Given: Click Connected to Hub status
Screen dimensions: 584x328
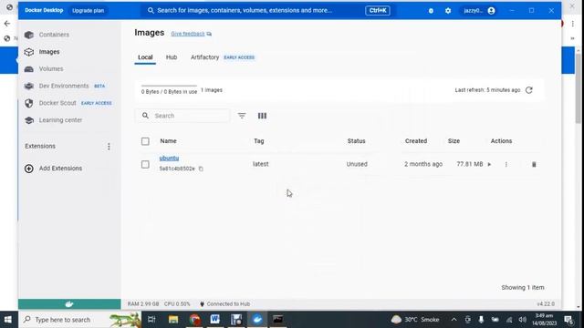Looking at the screenshot, I should [225, 303].
